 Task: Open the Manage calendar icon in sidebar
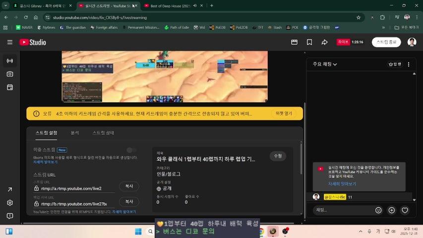pos(10,87)
